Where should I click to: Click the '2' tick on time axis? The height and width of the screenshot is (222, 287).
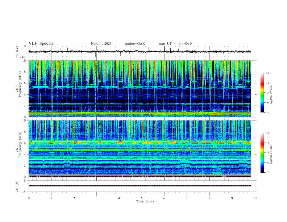74,198
